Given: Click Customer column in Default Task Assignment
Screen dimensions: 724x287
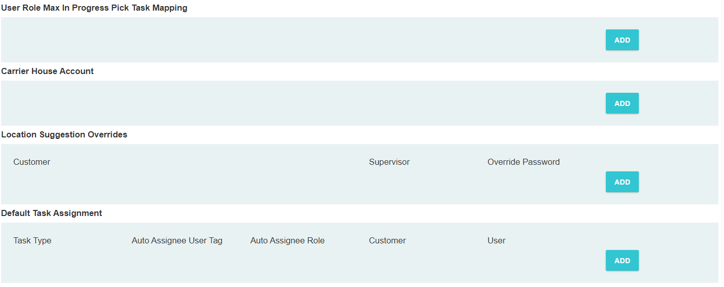Looking at the screenshot, I should coord(387,241).
